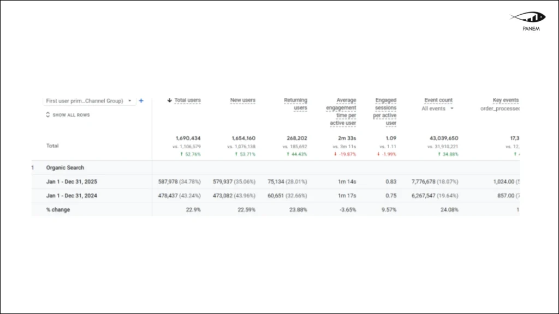Click the vs. 1,106,579 comparison value
Viewport: 559px width, 314px height.
[187, 146]
